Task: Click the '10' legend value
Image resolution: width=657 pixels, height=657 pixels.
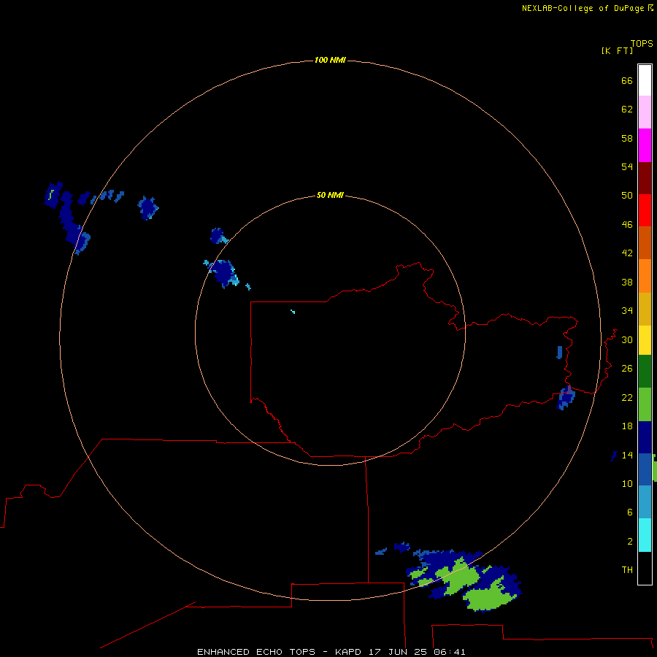Action: (627, 484)
